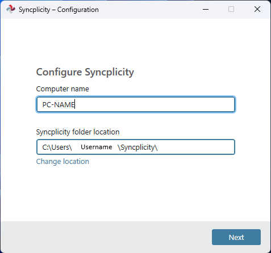The height and width of the screenshot is (253, 271).
Task: Click the gray footer bar beside Next
Action: [x=106, y=237]
